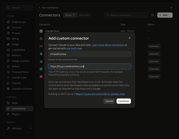Select Connectors in the sidebar
This screenshot has height=139, width=179.
(x=19, y=109)
